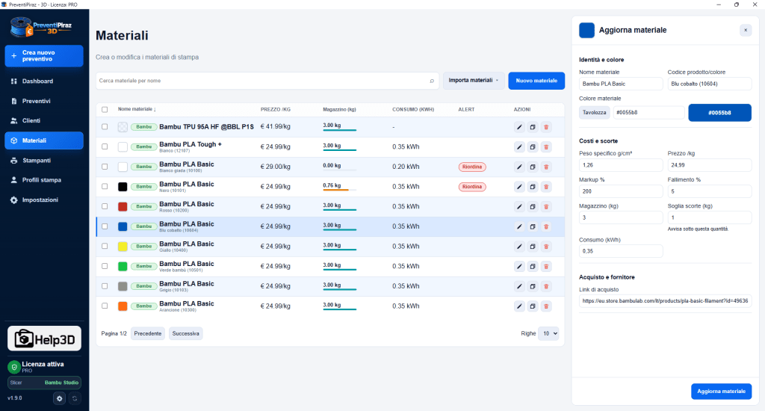Check the Bianco giada row checkbox

105,167
